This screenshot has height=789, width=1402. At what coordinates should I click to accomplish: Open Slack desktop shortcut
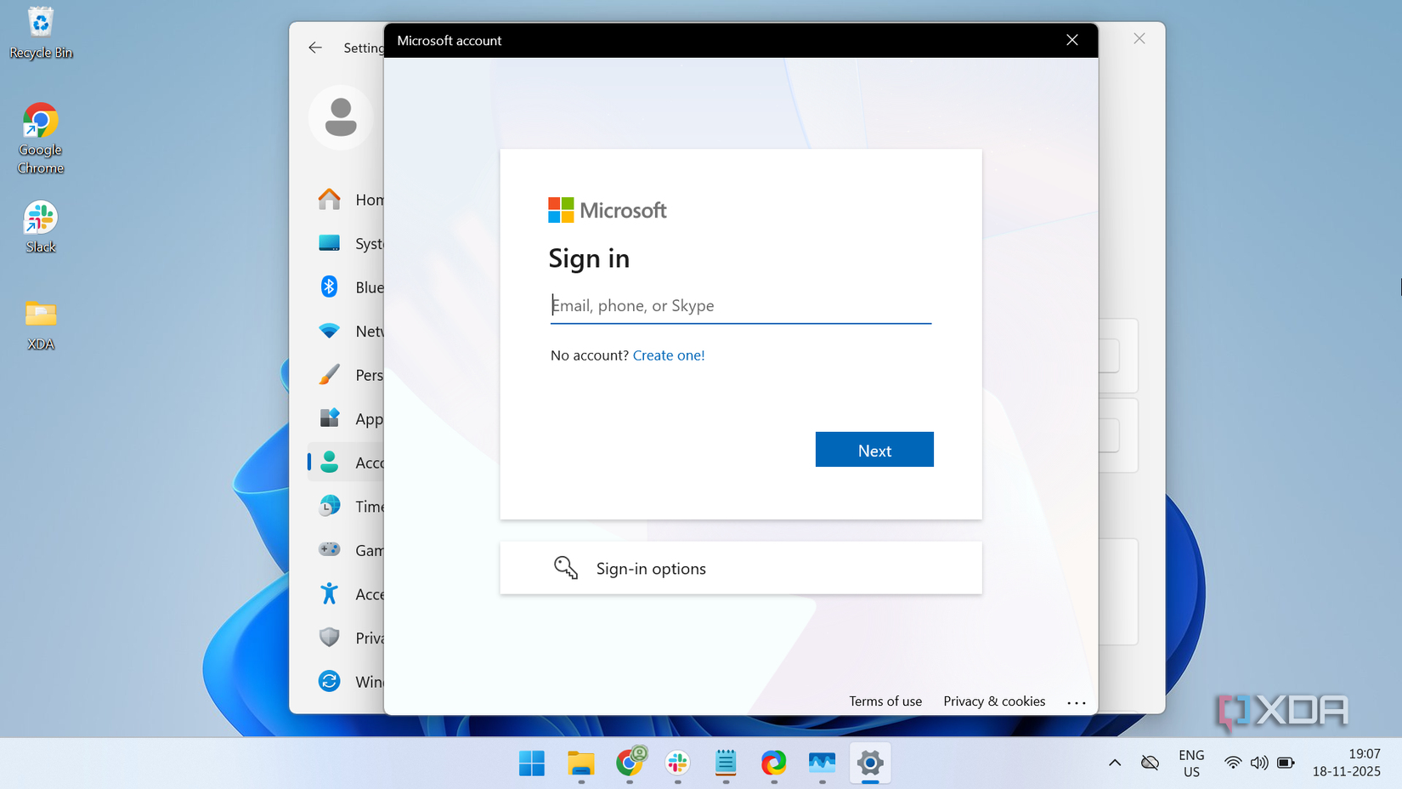[x=40, y=227]
